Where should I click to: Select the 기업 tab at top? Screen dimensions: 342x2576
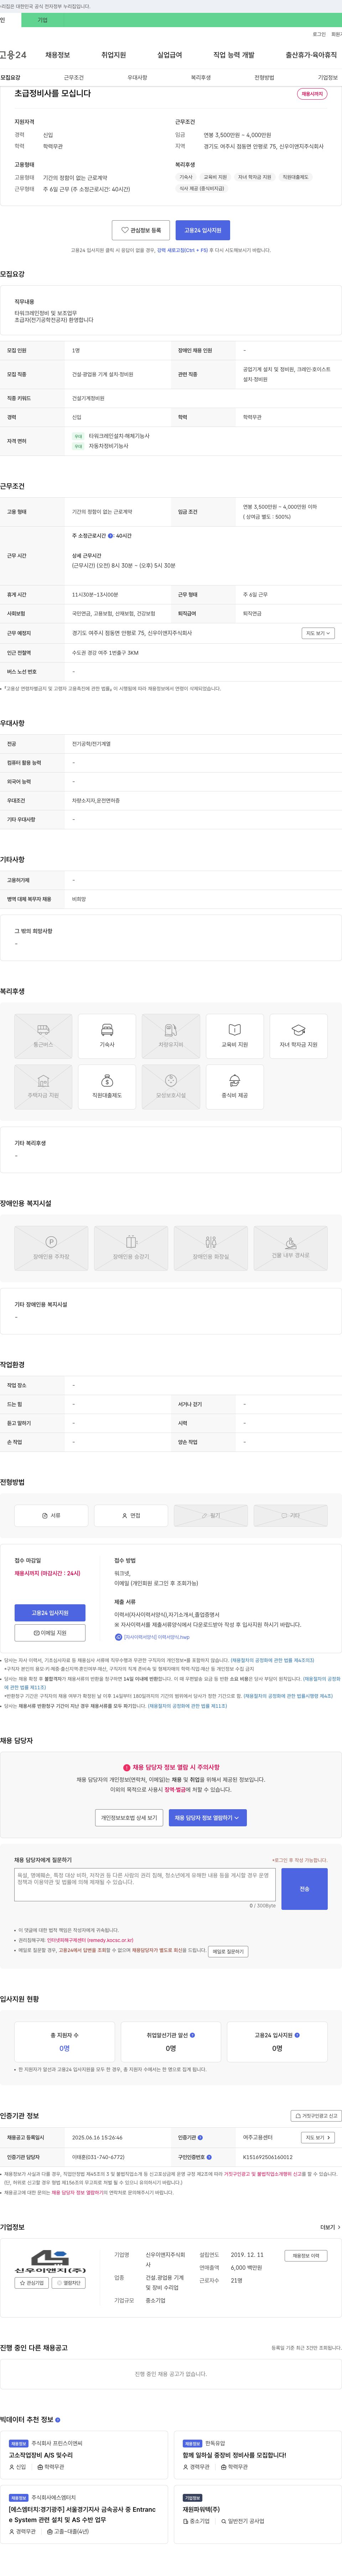pyautogui.click(x=43, y=20)
